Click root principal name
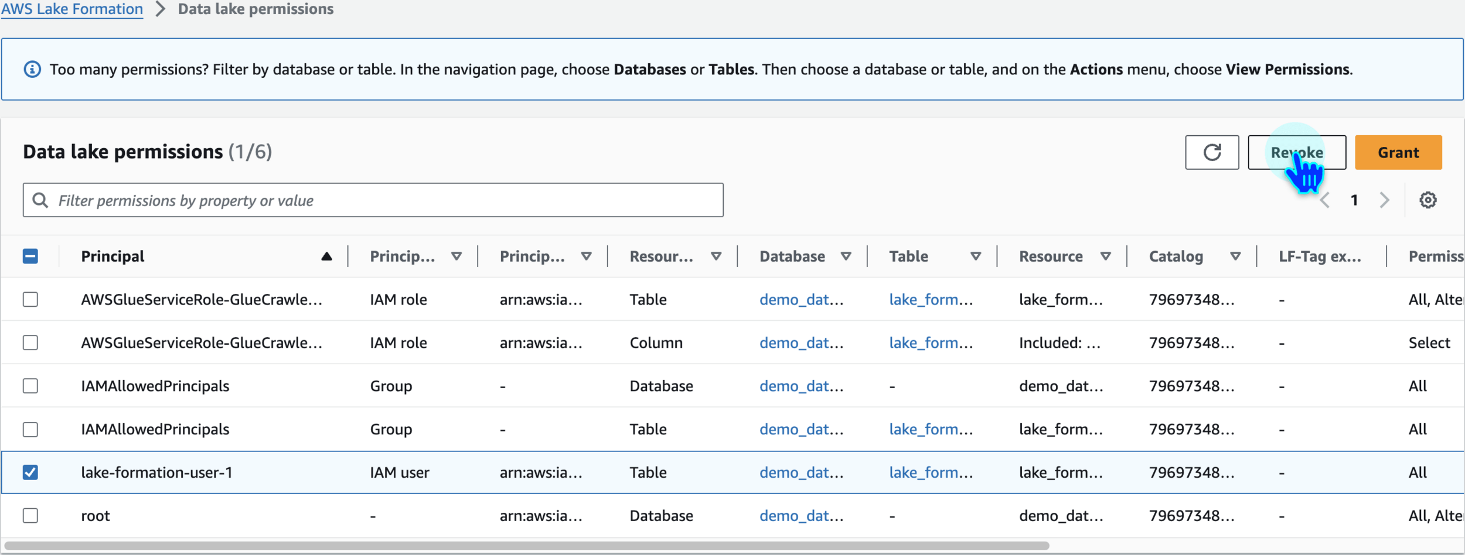This screenshot has width=1465, height=555. [96, 516]
